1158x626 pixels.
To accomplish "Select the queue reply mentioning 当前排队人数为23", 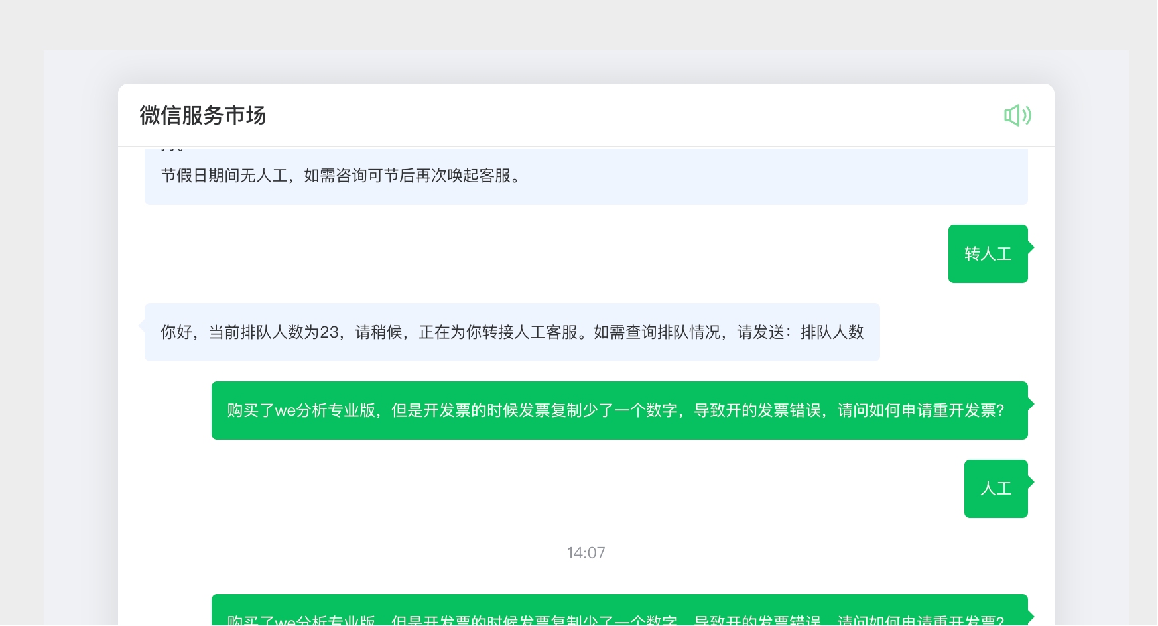I will point(512,332).
